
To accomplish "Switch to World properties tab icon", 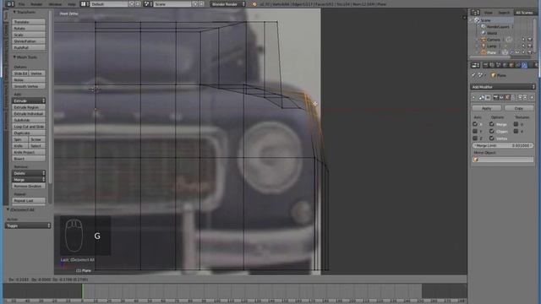I will tap(505, 65).
